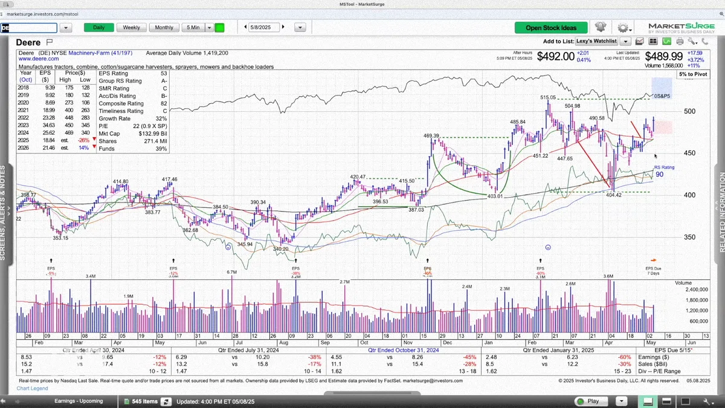
Task: Open the Screens, Alerts & Notes side panel
Action: tap(3, 213)
